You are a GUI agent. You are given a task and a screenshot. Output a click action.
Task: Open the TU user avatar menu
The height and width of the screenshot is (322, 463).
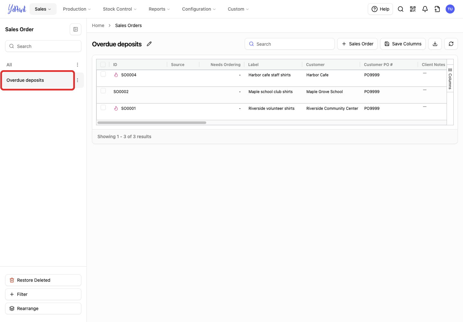(450, 9)
